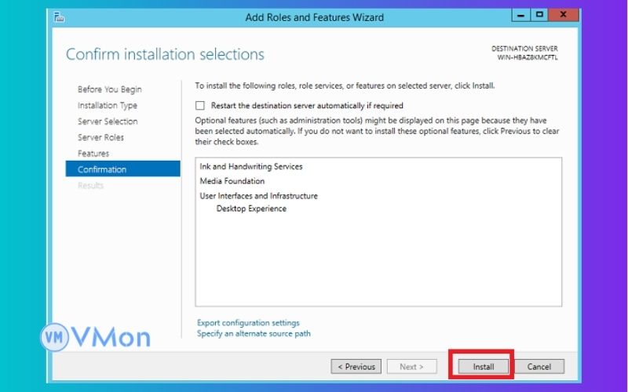Click User Interfaces and Infrastructure item
This screenshot has height=392, width=628.
point(258,196)
